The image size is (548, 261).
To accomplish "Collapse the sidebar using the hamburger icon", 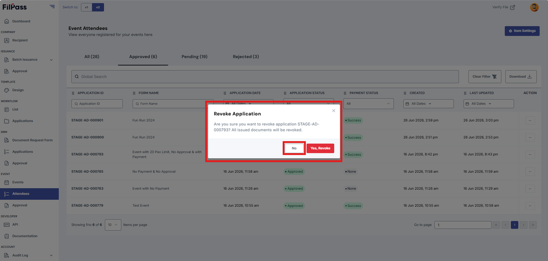I will [x=52, y=6].
